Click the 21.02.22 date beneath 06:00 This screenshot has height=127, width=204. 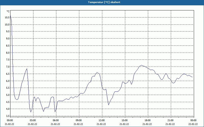pos(55,124)
